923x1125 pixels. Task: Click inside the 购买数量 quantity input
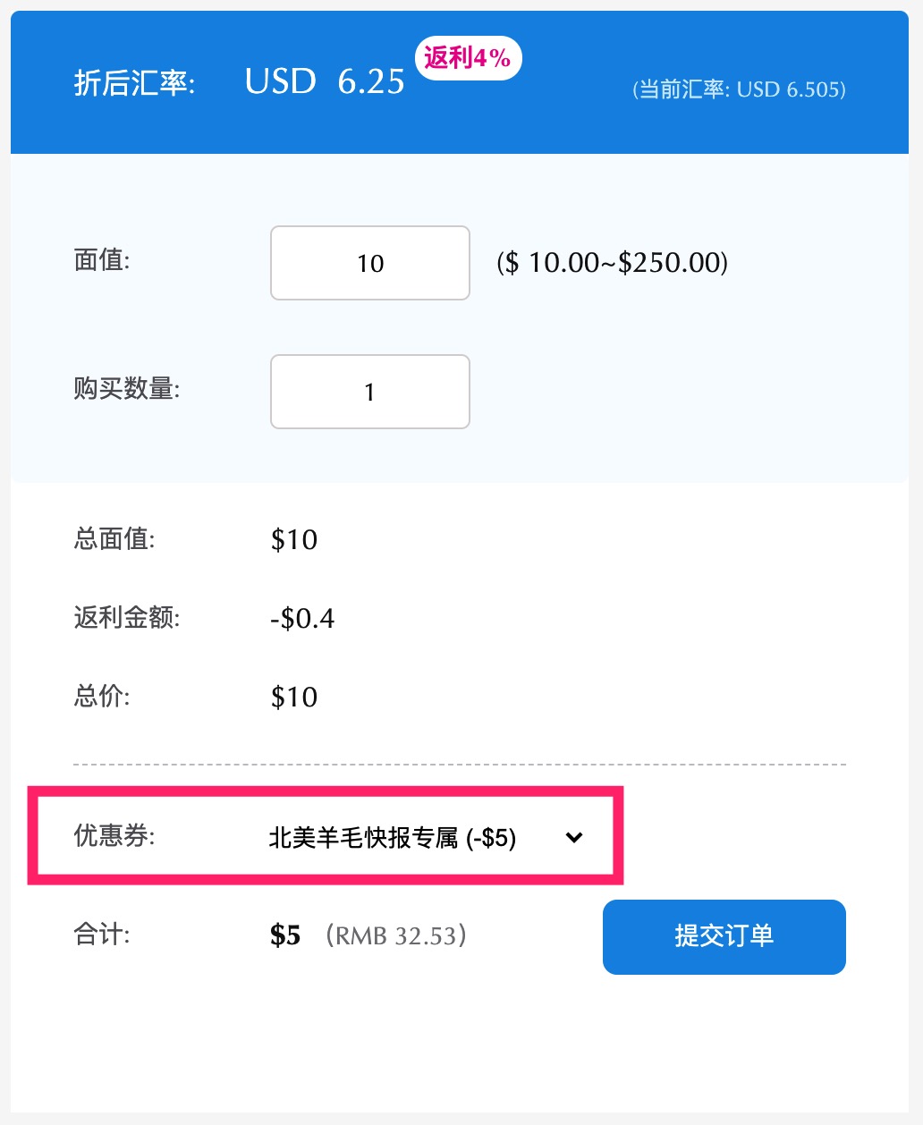(x=369, y=391)
